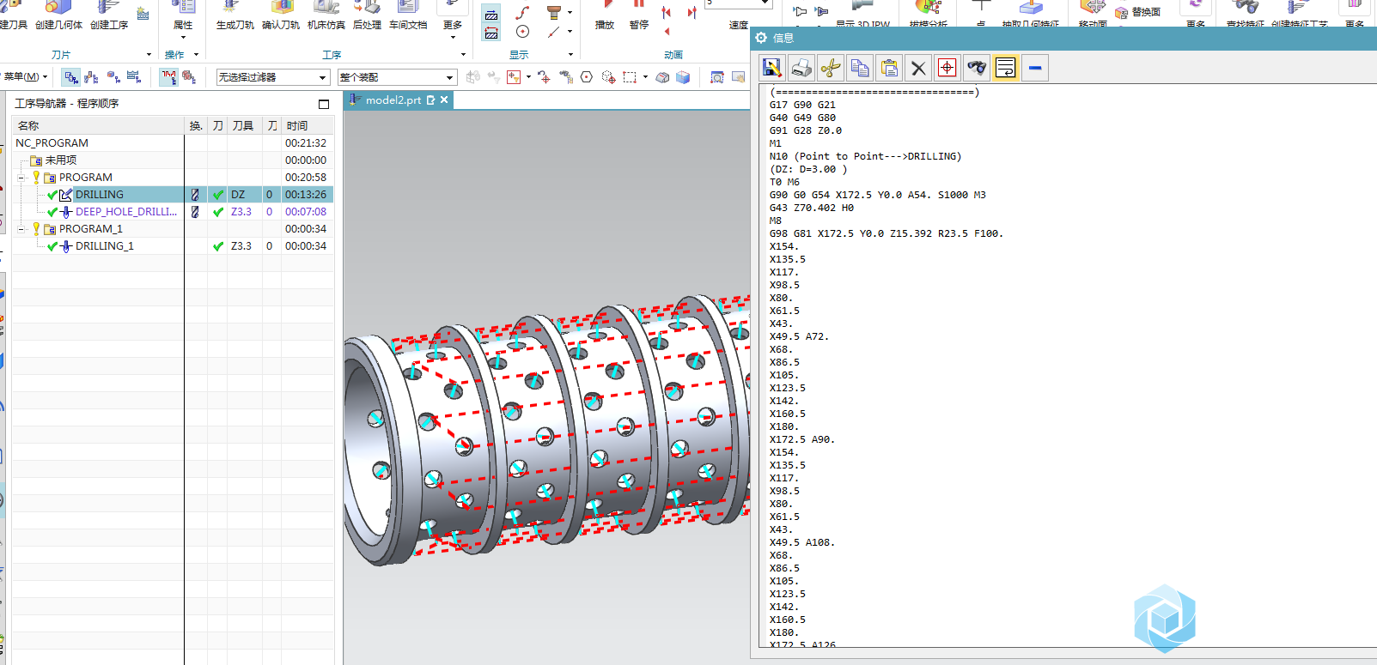
Task: Switch to the model2.prt tab
Action: coord(393,100)
